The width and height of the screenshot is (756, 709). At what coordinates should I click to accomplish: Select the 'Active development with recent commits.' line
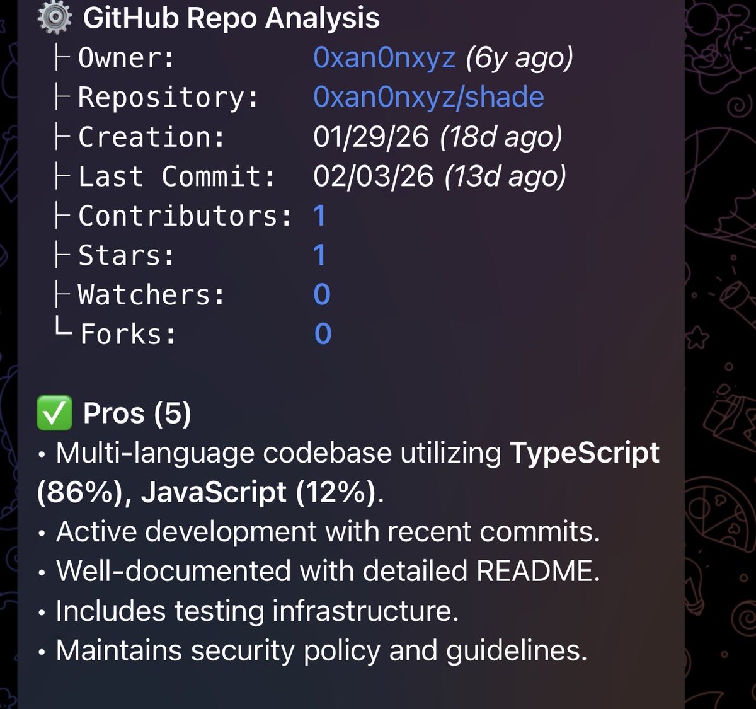(x=328, y=532)
